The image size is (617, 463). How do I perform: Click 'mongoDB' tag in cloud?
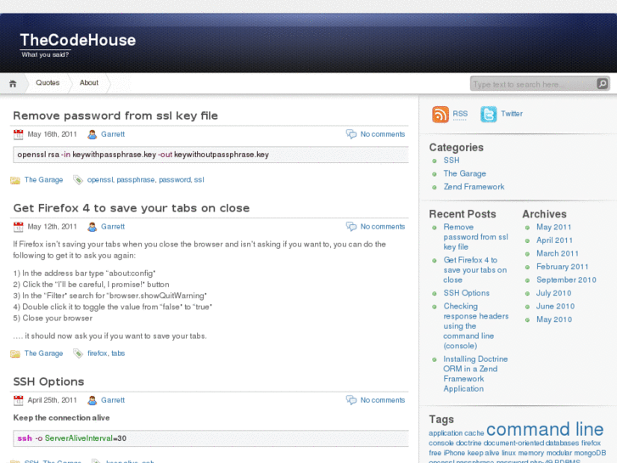point(590,453)
